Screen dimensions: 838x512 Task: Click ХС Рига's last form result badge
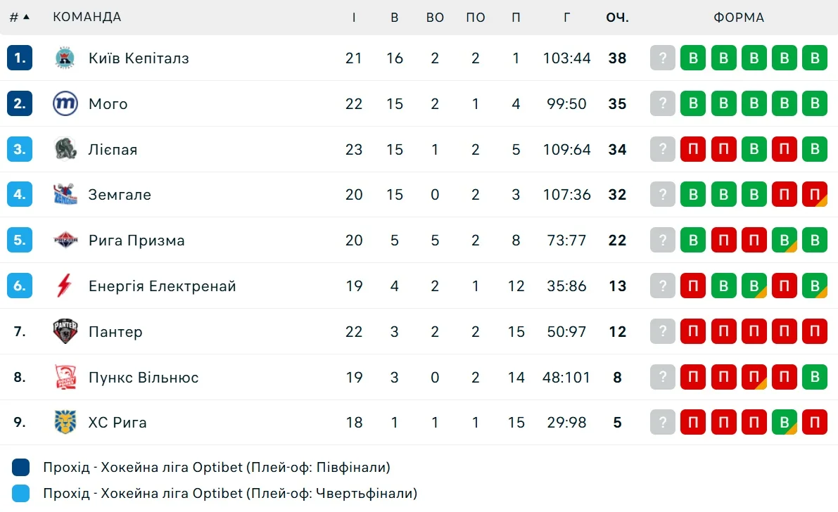click(x=815, y=423)
